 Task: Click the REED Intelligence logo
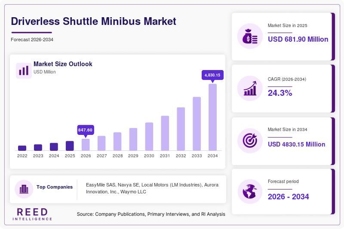pos(32,214)
